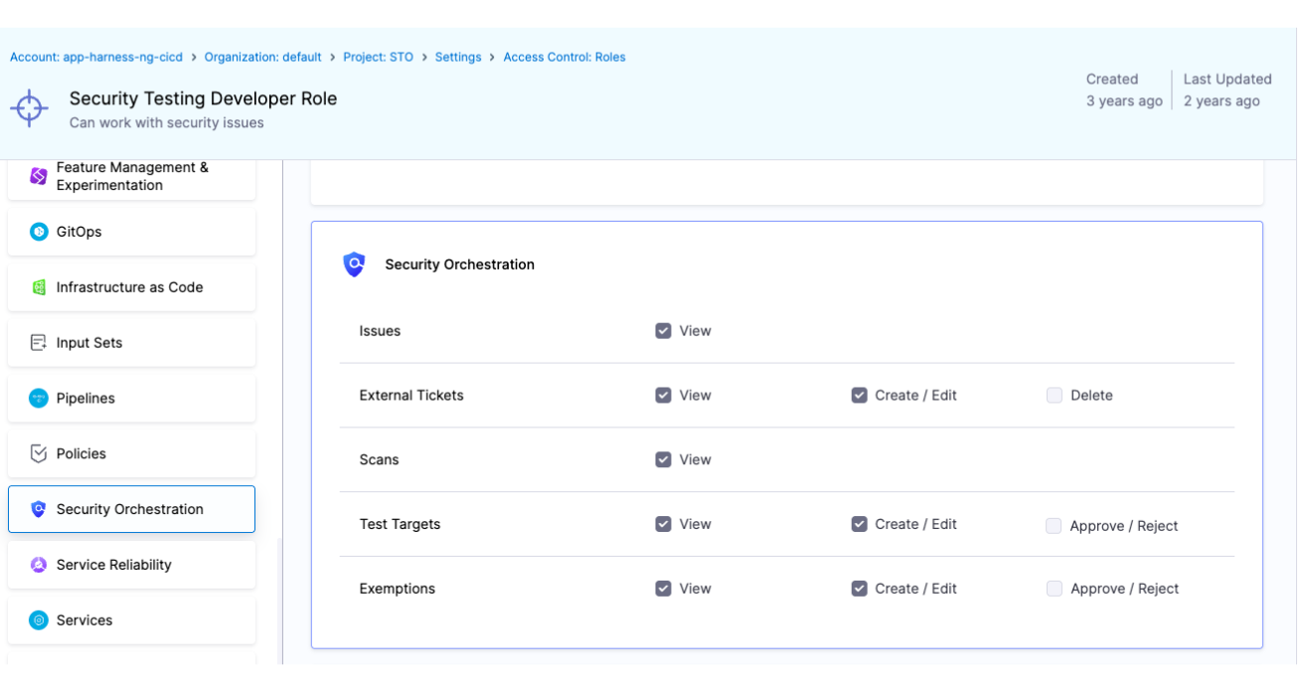The image size is (1303, 692).
Task: Open the Pipelines resource category
Action: tap(85, 399)
